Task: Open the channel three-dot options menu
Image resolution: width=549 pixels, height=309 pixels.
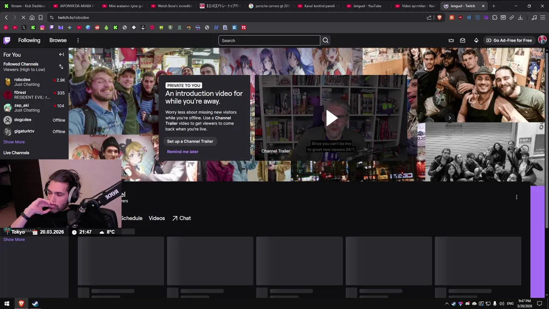Action: pyautogui.click(x=516, y=197)
